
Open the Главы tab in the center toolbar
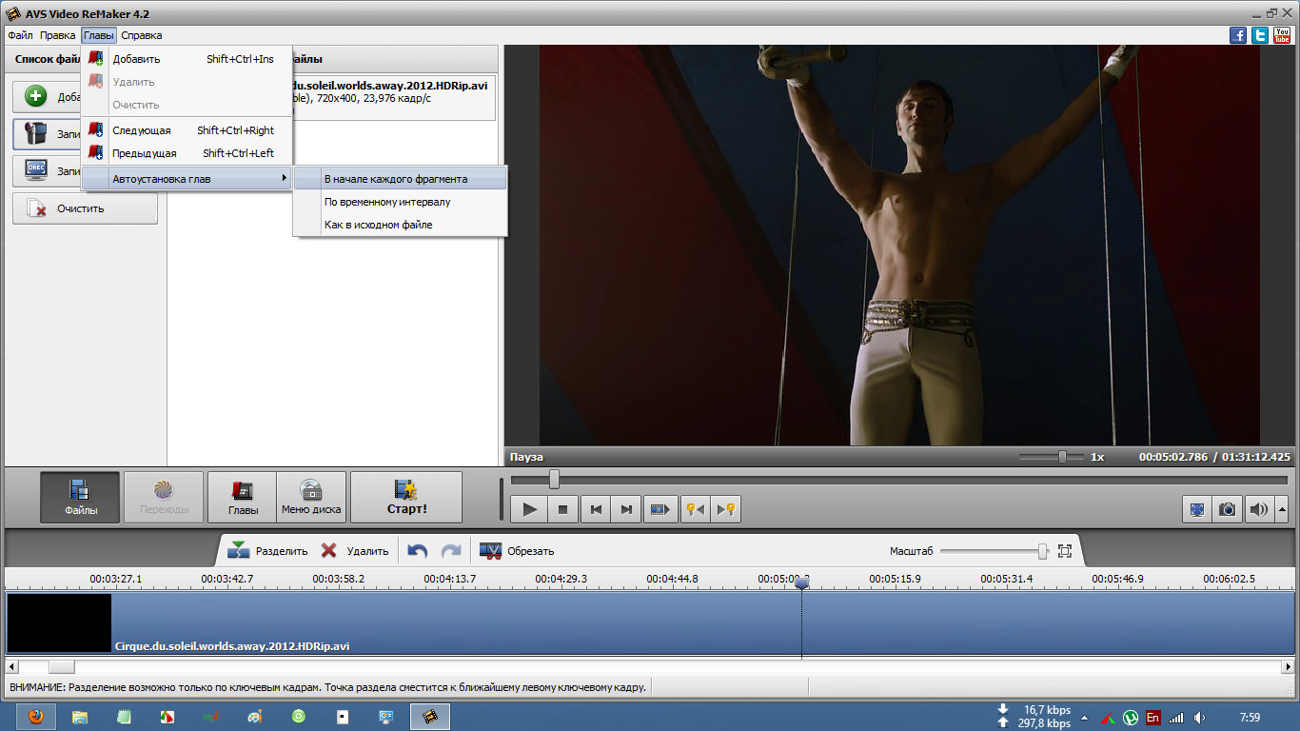[x=243, y=497]
